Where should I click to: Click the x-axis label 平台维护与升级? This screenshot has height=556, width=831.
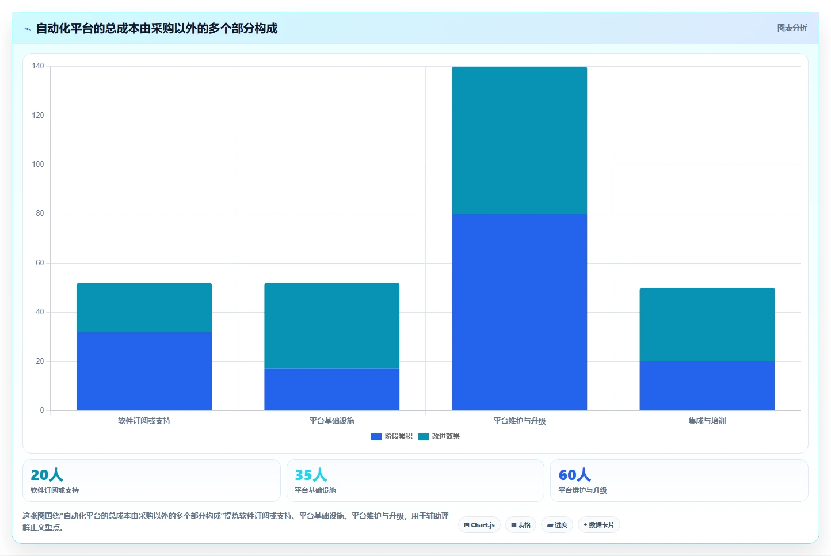pyautogui.click(x=520, y=421)
